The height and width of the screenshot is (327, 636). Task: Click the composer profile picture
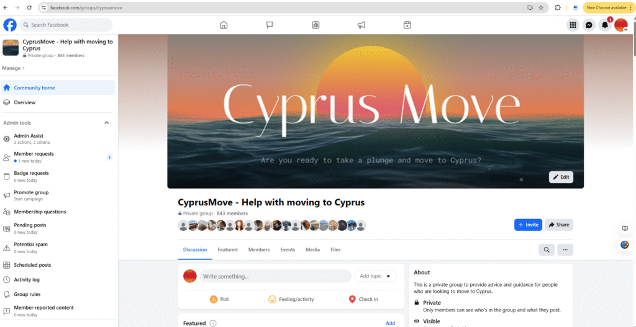click(x=190, y=276)
